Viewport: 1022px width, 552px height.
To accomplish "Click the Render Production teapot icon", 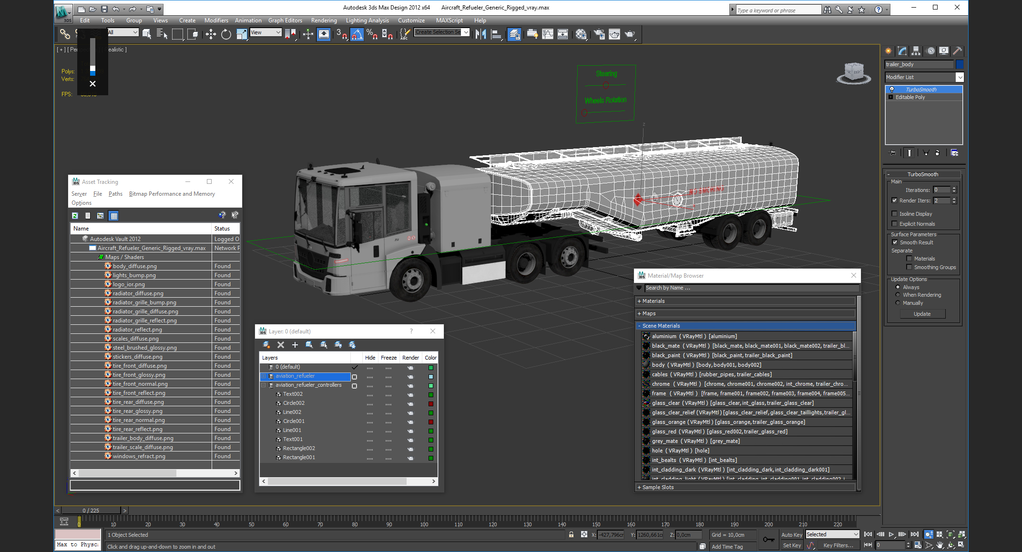I will [x=630, y=34].
